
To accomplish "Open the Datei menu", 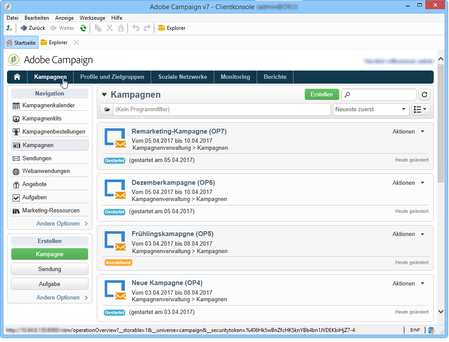I will (13, 18).
